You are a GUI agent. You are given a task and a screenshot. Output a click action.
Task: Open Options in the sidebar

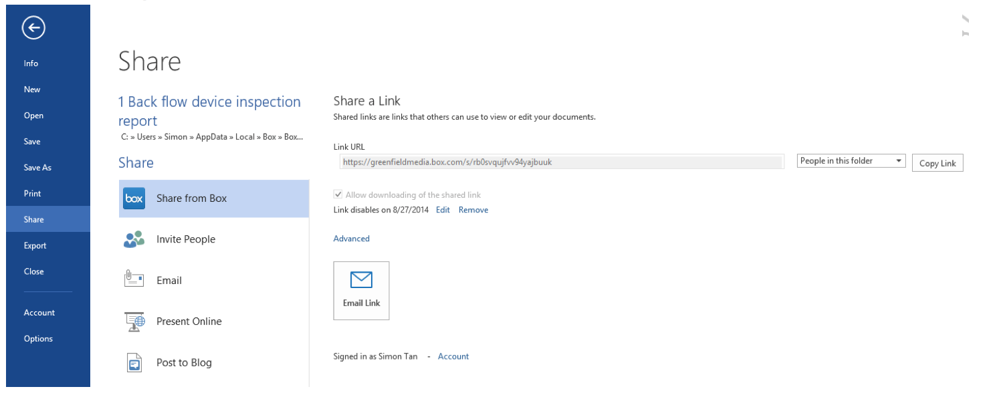tap(38, 339)
